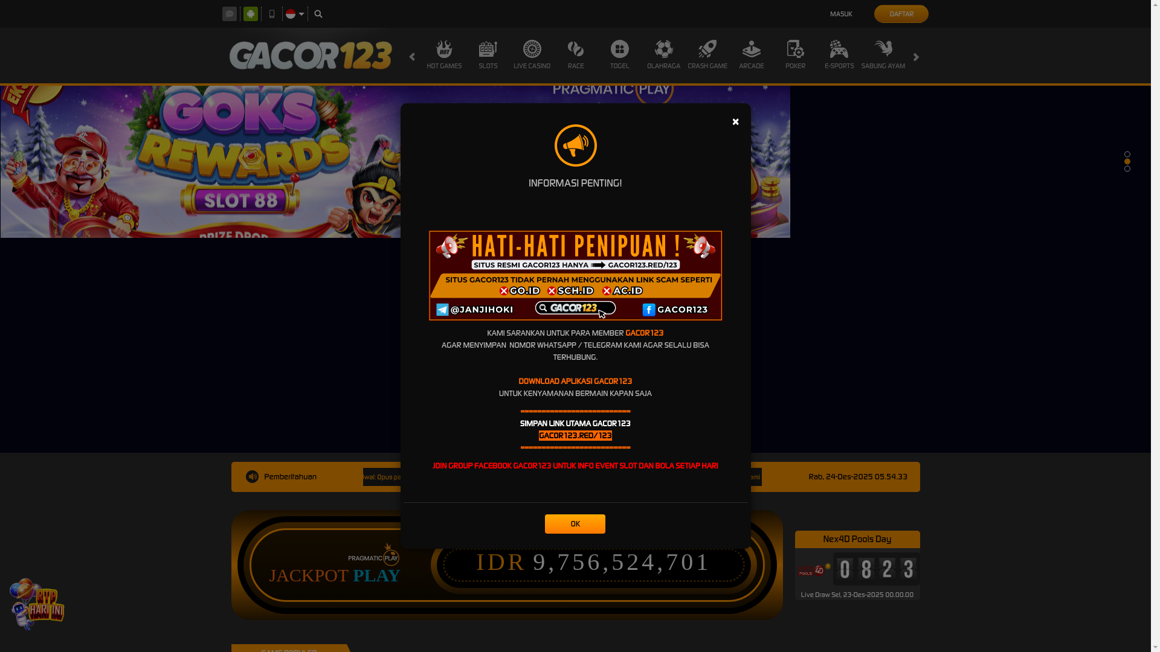Open the OLAHRAGA sports category
Image resolution: width=1160 pixels, height=652 pixels.
coord(663,55)
